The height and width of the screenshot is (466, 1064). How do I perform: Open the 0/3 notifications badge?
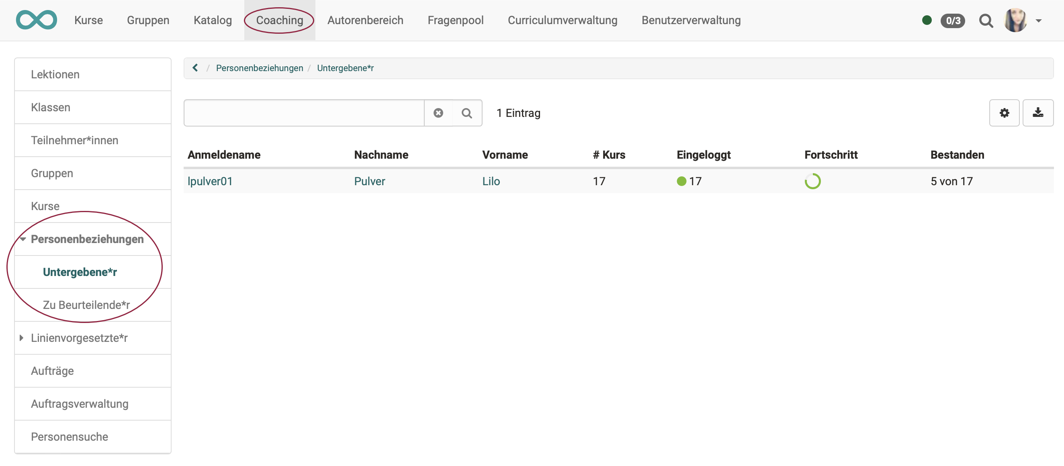click(952, 20)
